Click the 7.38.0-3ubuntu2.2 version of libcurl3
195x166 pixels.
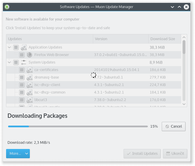[x=110, y=100]
